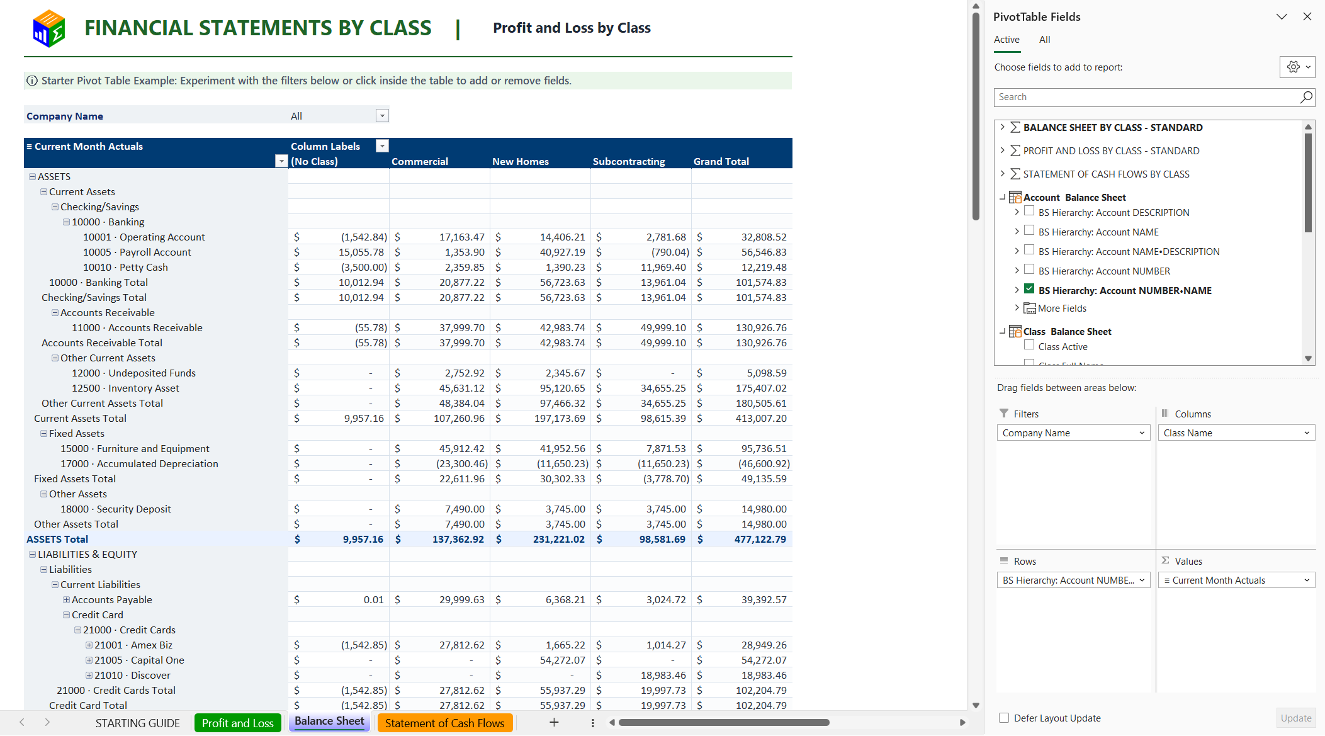The height and width of the screenshot is (736, 1325).
Task: Open the task pane options chevron
Action: 1282,17
